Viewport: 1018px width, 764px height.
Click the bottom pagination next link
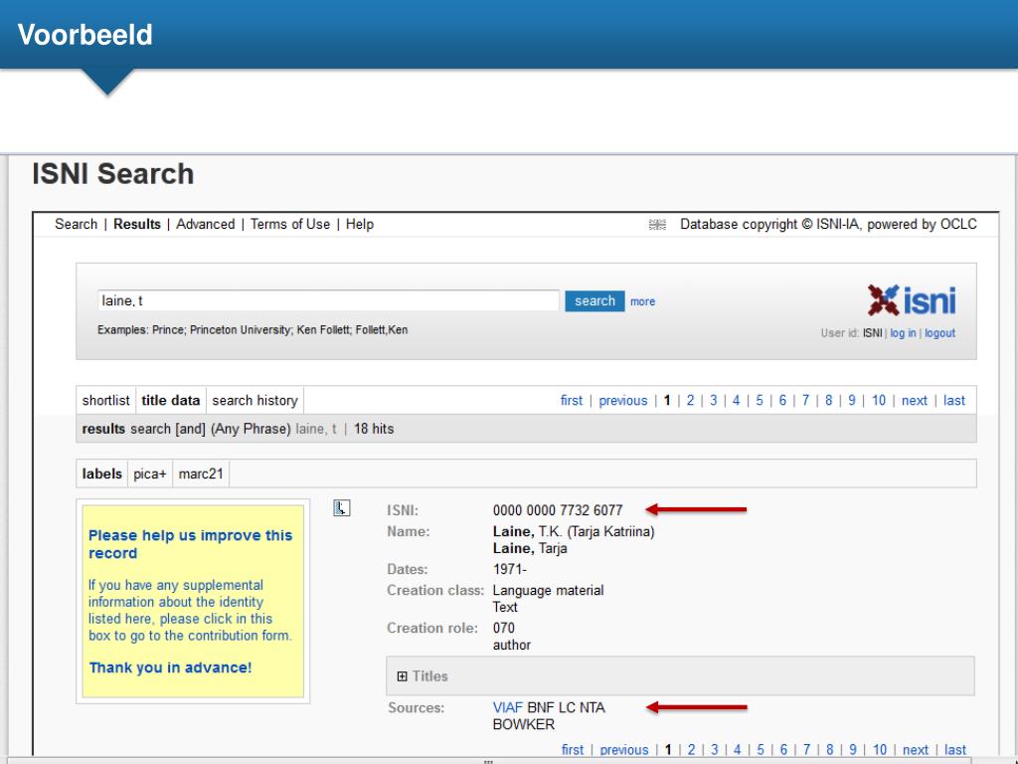(x=916, y=750)
